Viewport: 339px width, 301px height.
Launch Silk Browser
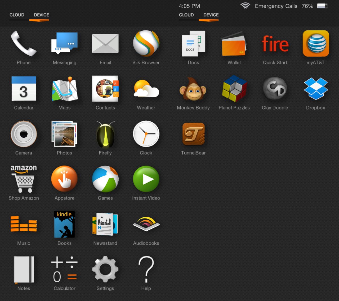click(x=146, y=43)
